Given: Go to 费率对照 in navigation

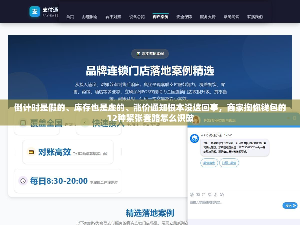Looking at the screenshot, I should pyautogui.click(x=113, y=17).
